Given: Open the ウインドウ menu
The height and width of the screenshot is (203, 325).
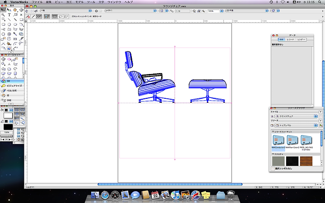Looking at the screenshot, I should pyautogui.click(x=114, y=2).
